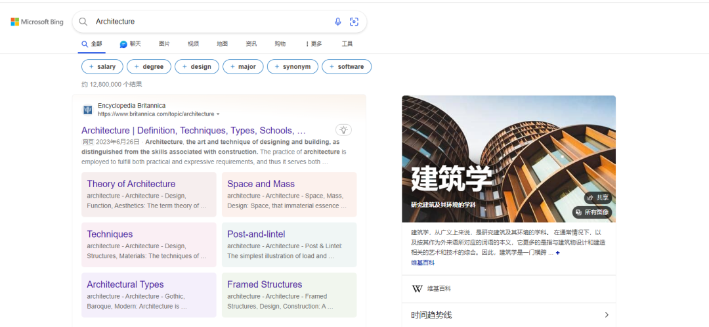Click the 约 12,800,000 个结果 count

[112, 84]
